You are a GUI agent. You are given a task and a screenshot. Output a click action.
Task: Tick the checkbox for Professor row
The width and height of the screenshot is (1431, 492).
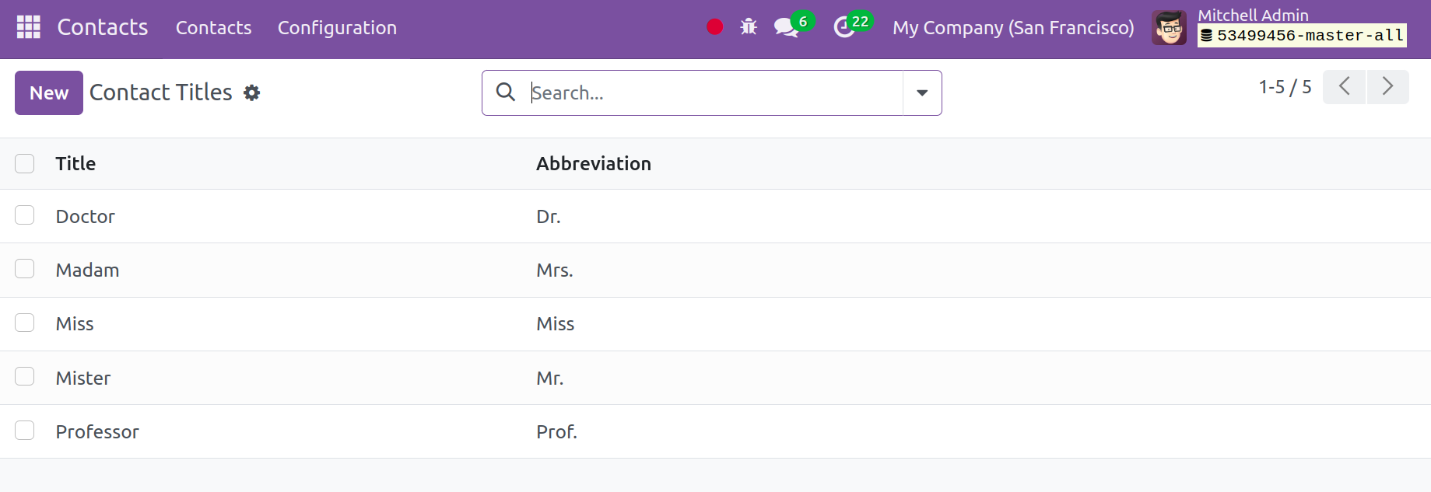tap(25, 431)
